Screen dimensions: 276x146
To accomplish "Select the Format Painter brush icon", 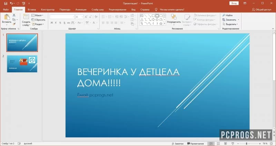I will pos(14,24).
